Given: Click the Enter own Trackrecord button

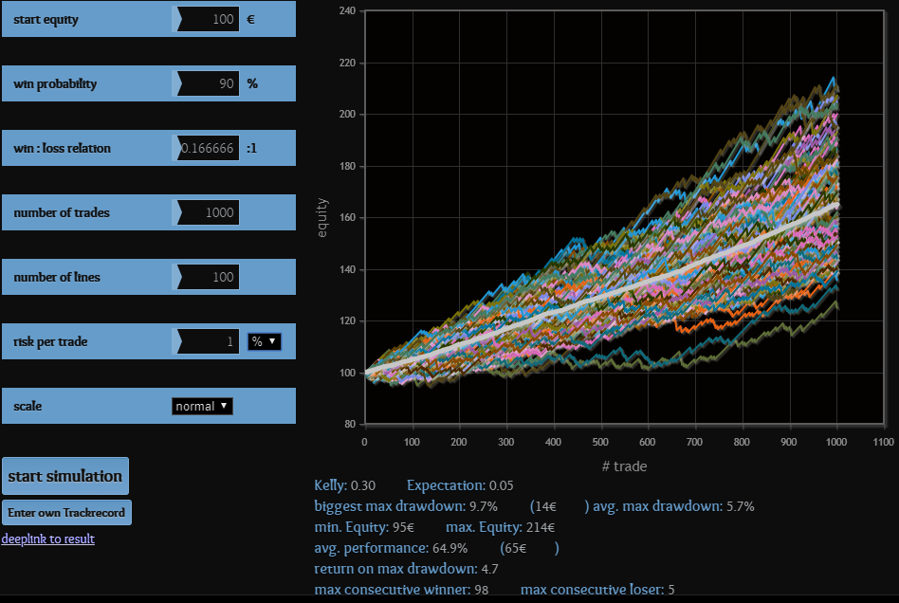Looking at the screenshot, I should coord(66,512).
